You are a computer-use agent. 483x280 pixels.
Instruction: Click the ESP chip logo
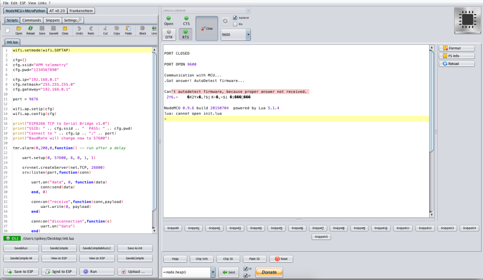coord(467,20)
